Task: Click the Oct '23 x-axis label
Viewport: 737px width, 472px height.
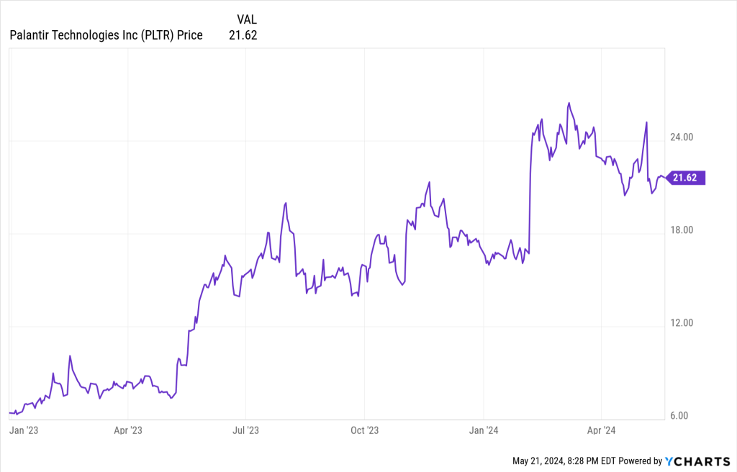Action: [x=364, y=431]
